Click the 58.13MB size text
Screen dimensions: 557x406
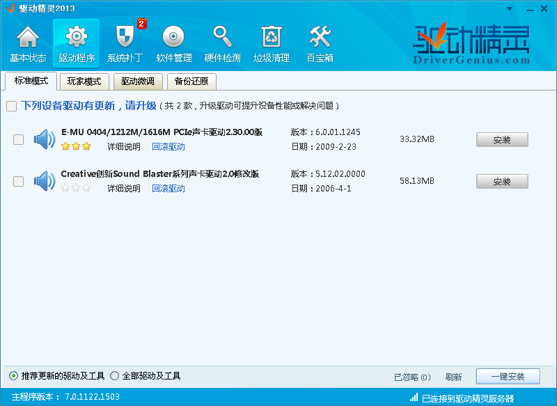(x=417, y=181)
